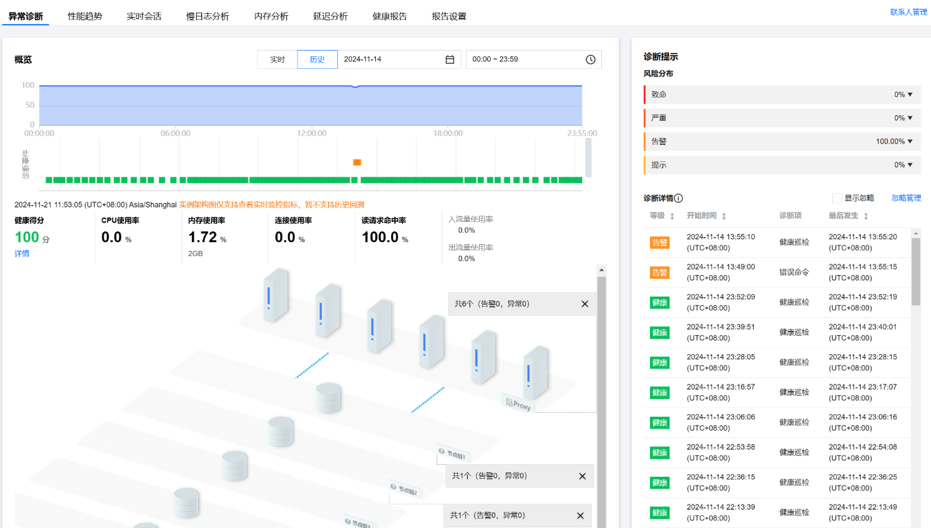931x528 pixels.
Task: Sort the table by 等级 column
Action: pos(672,216)
